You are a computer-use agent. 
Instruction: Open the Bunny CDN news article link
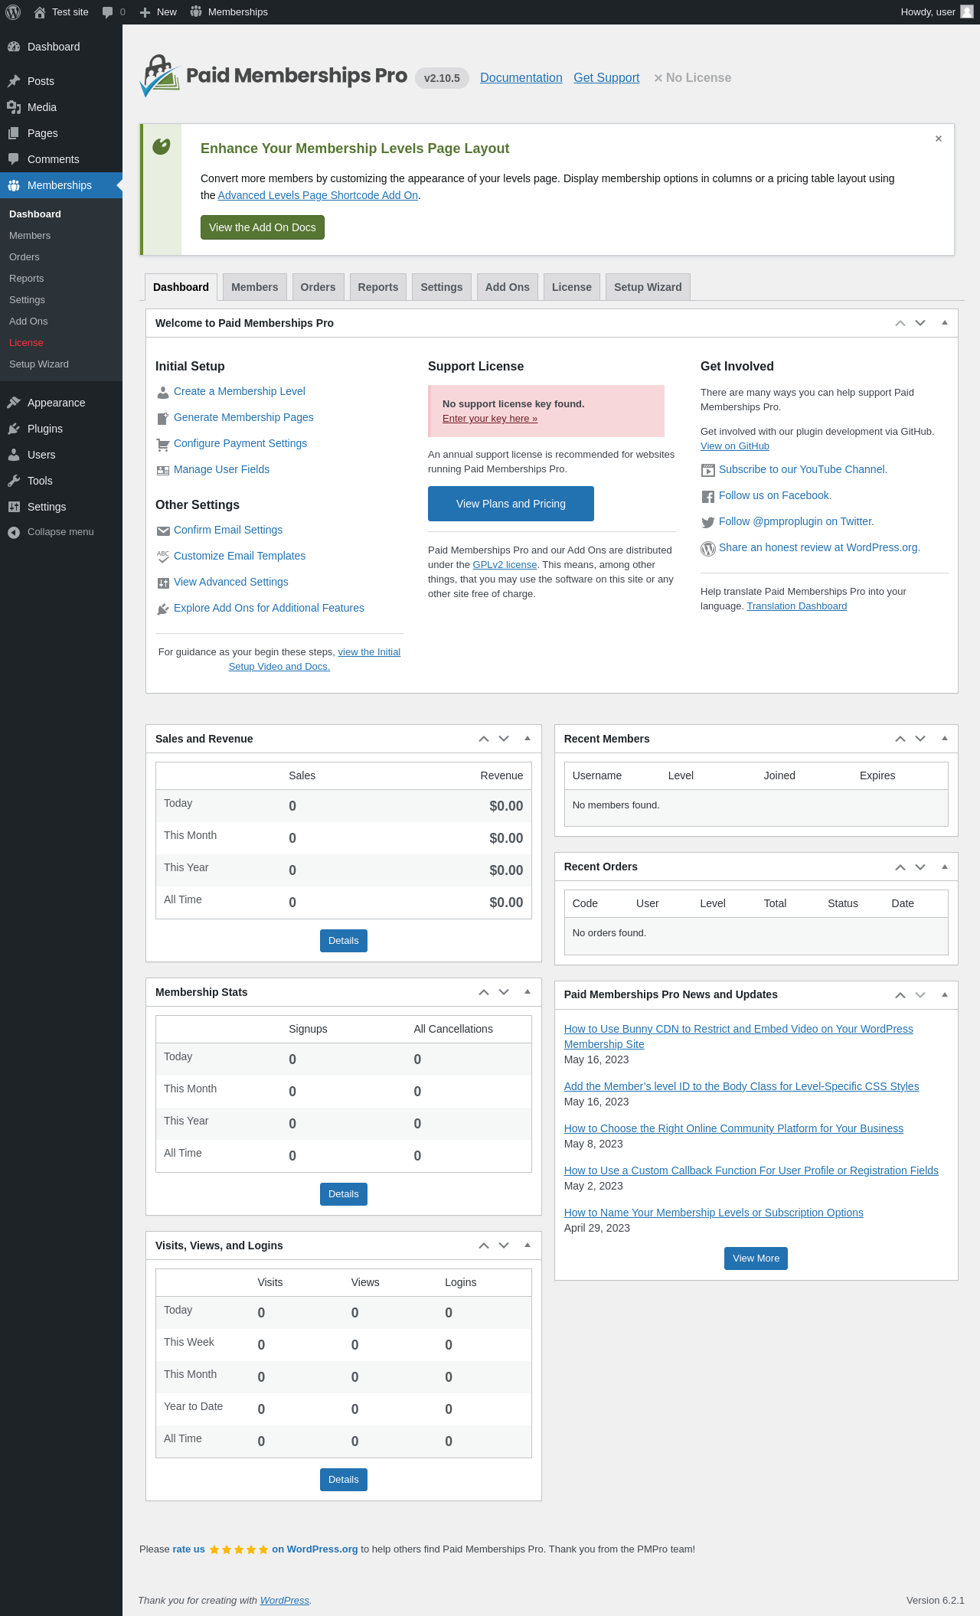(x=739, y=1037)
